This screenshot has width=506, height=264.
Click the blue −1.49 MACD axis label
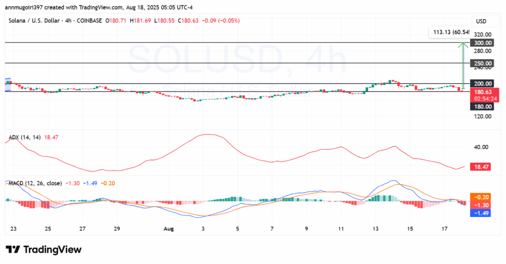[480, 213]
